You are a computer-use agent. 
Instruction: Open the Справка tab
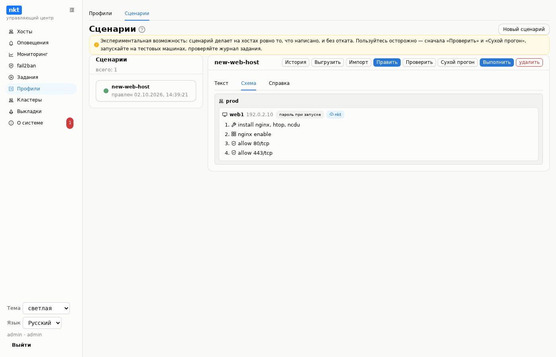tap(279, 83)
